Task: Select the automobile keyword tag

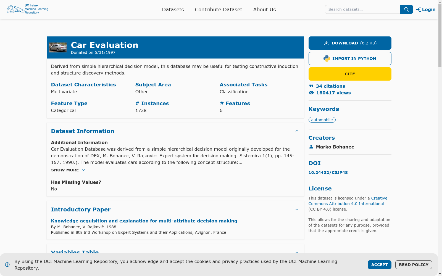Action: pos(322,120)
